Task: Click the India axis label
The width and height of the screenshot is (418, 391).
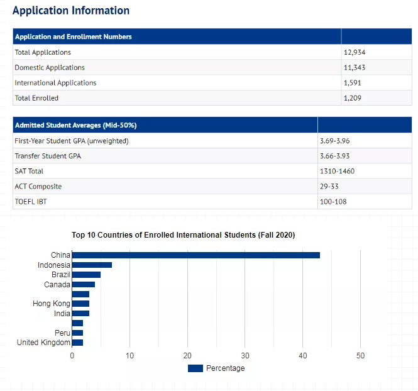Action: (62, 314)
